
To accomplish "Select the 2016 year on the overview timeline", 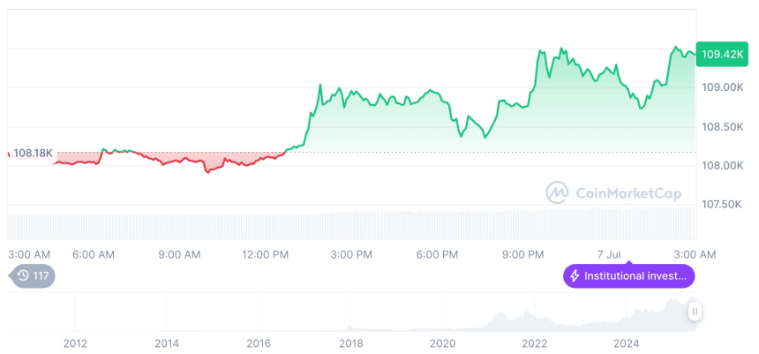I will pyautogui.click(x=259, y=343).
